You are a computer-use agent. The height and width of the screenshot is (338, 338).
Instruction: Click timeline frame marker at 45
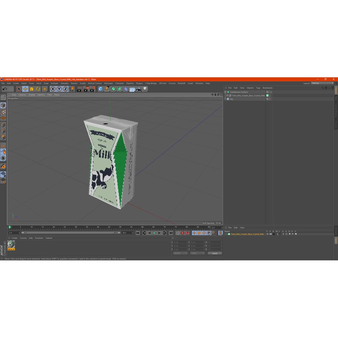click(x=109, y=227)
